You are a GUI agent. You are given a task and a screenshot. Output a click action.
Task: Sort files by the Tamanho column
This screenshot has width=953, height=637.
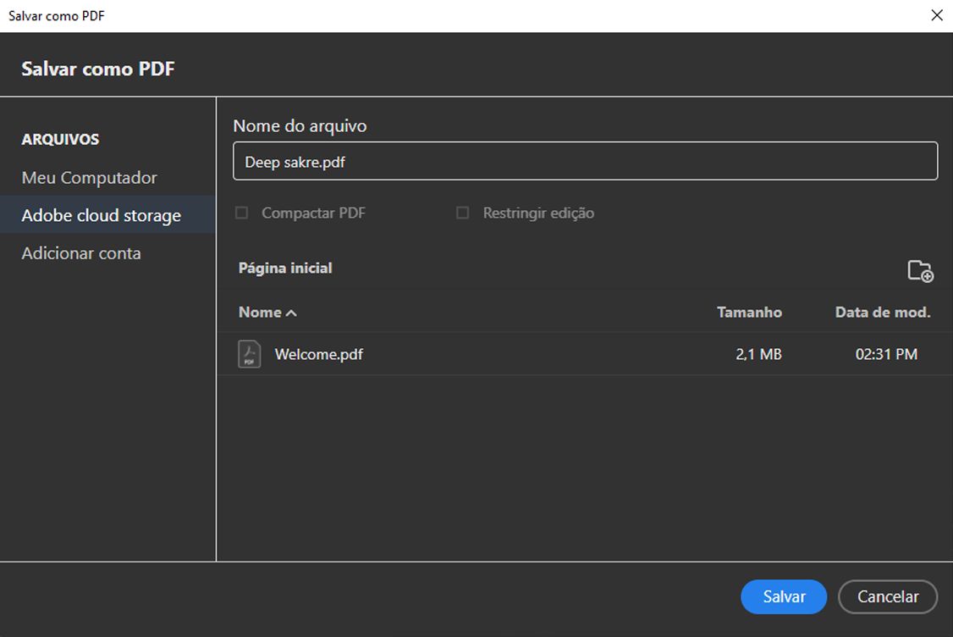pos(749,312)
